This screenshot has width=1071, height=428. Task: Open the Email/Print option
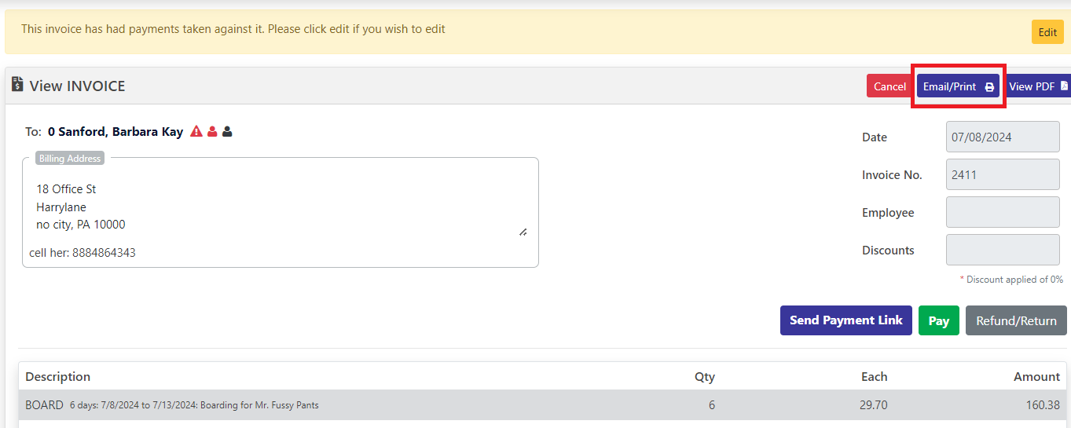point(958,86)
